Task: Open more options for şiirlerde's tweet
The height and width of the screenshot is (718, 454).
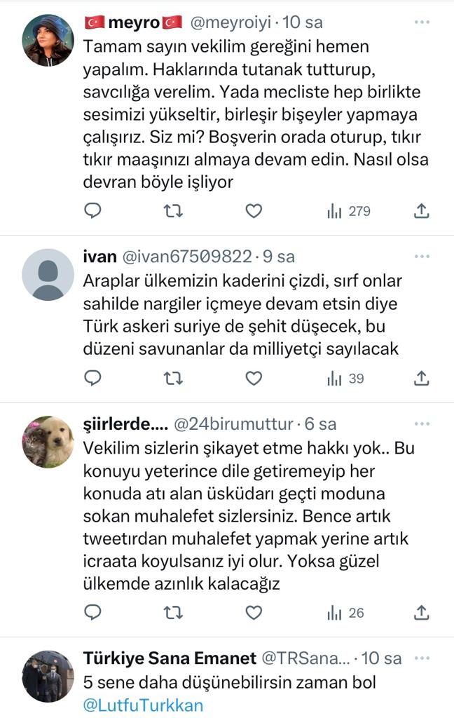Action: [x=421, y=424]
